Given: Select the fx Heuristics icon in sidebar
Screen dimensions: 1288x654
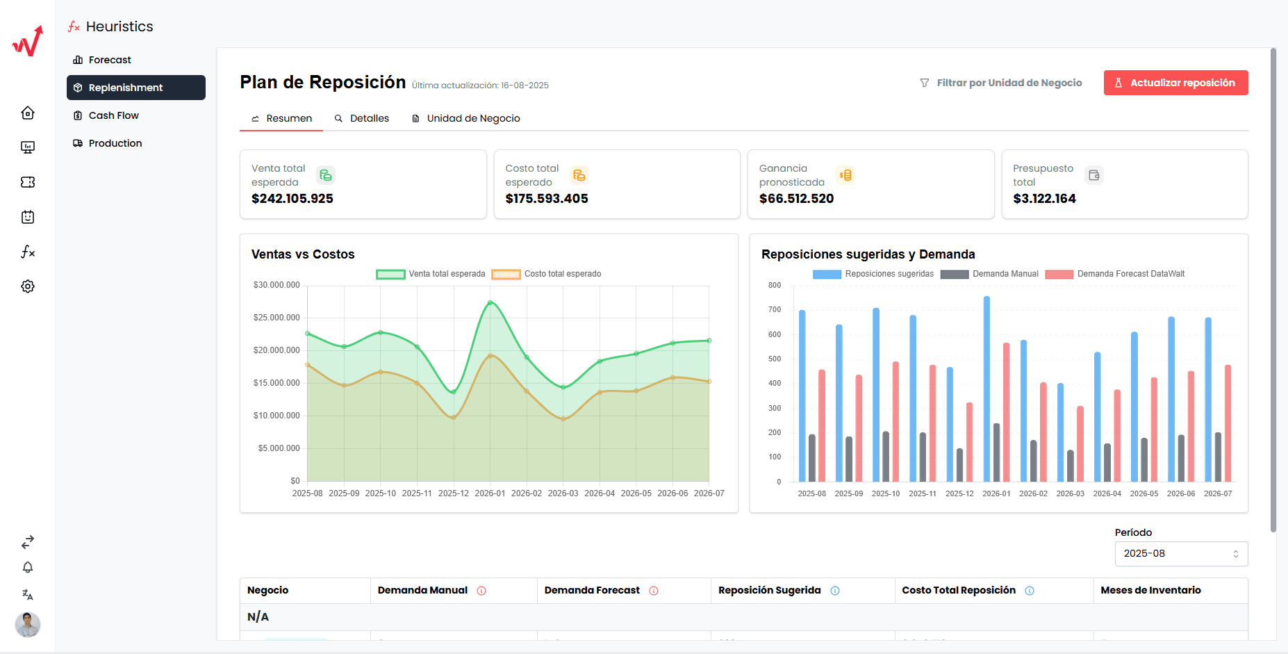Looking at the screenshot, I should coord(28,252).
